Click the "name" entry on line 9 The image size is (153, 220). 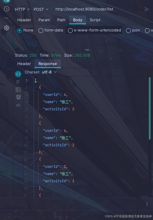58,138
